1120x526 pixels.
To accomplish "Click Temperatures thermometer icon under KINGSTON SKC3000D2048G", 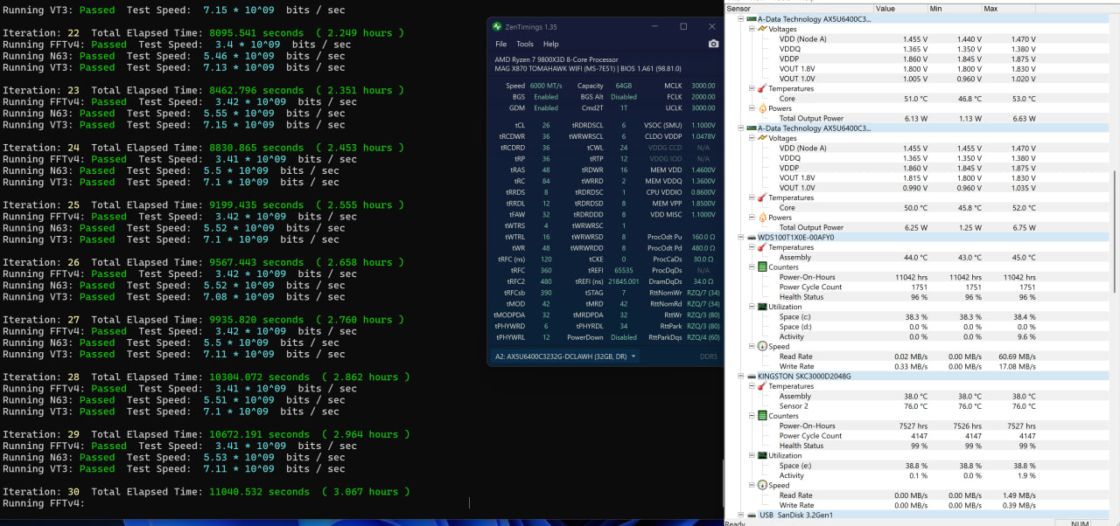I will pos(761,386).
